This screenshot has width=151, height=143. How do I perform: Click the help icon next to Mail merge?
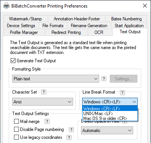[x=47, y=121]
